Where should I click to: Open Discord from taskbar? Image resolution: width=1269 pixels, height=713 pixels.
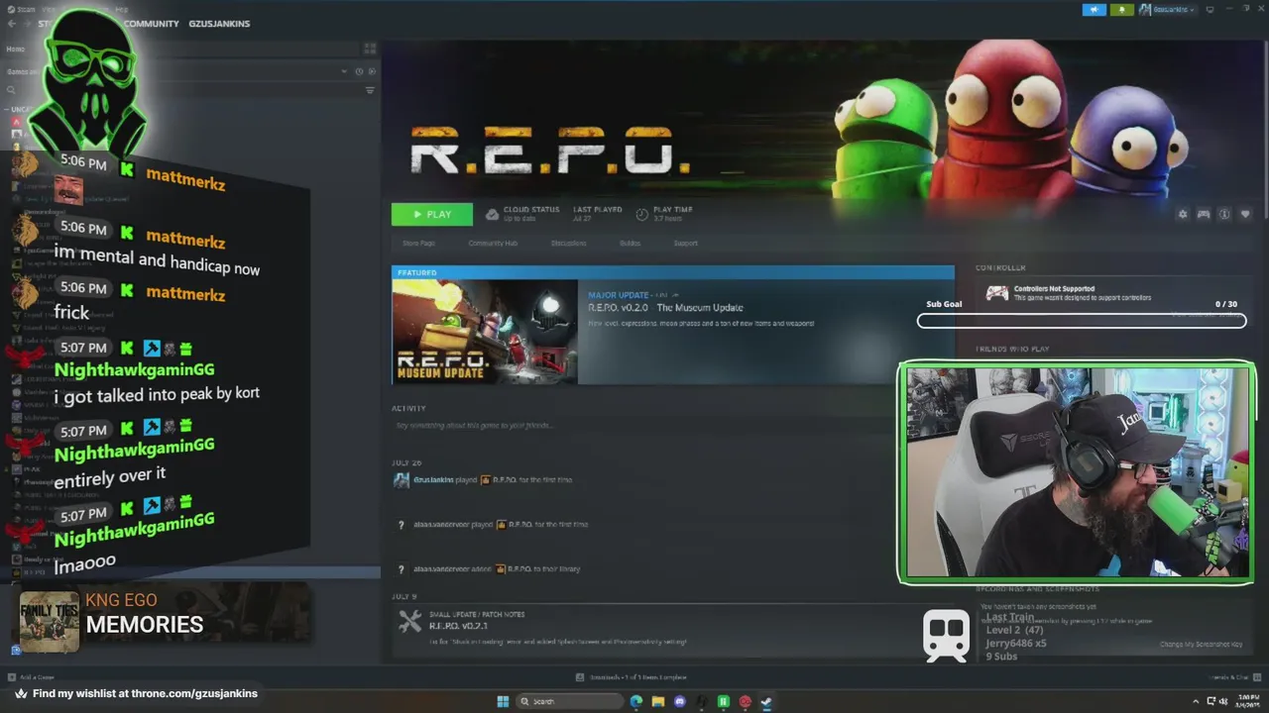coord(680,701)
